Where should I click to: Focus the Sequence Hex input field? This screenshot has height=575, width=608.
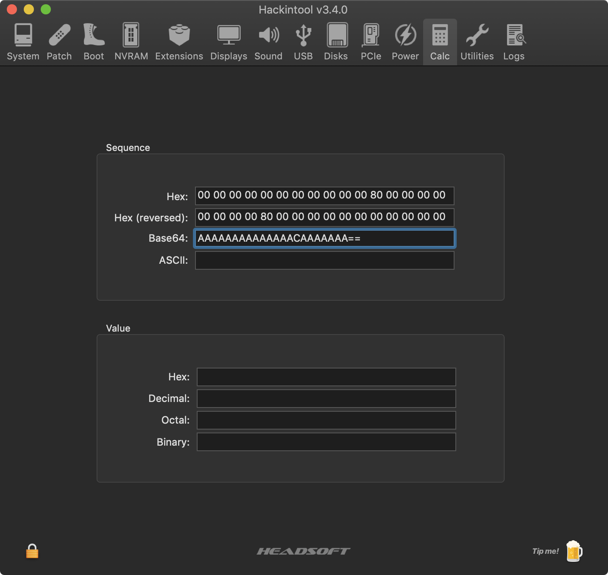tap(325, 195)
